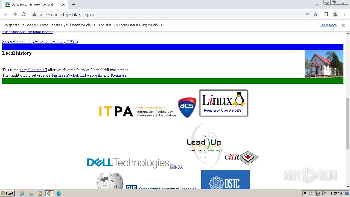Click the Lead Up Software logo
Image resolution: width=350 pixels, height=197 pixels.
pos(205,144)
